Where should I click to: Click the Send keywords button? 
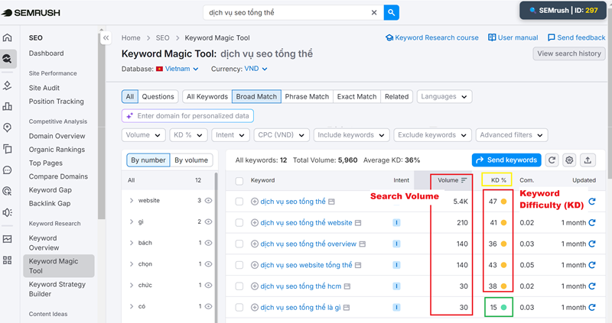tap(506, 160)
